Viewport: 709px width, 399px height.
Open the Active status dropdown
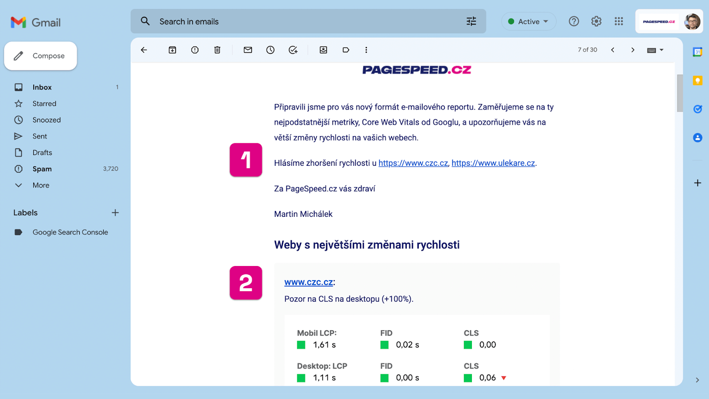(529, 21)
